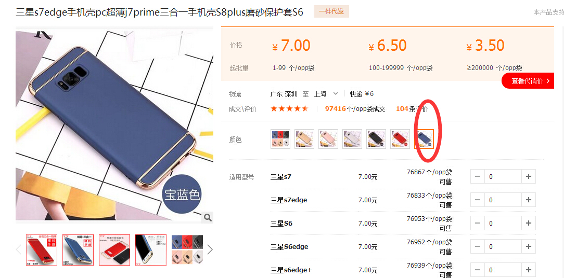Reduce 三星S6edge quantity with minus icon
Viewport: 564px width, 278px height.
tap(478, 246)
